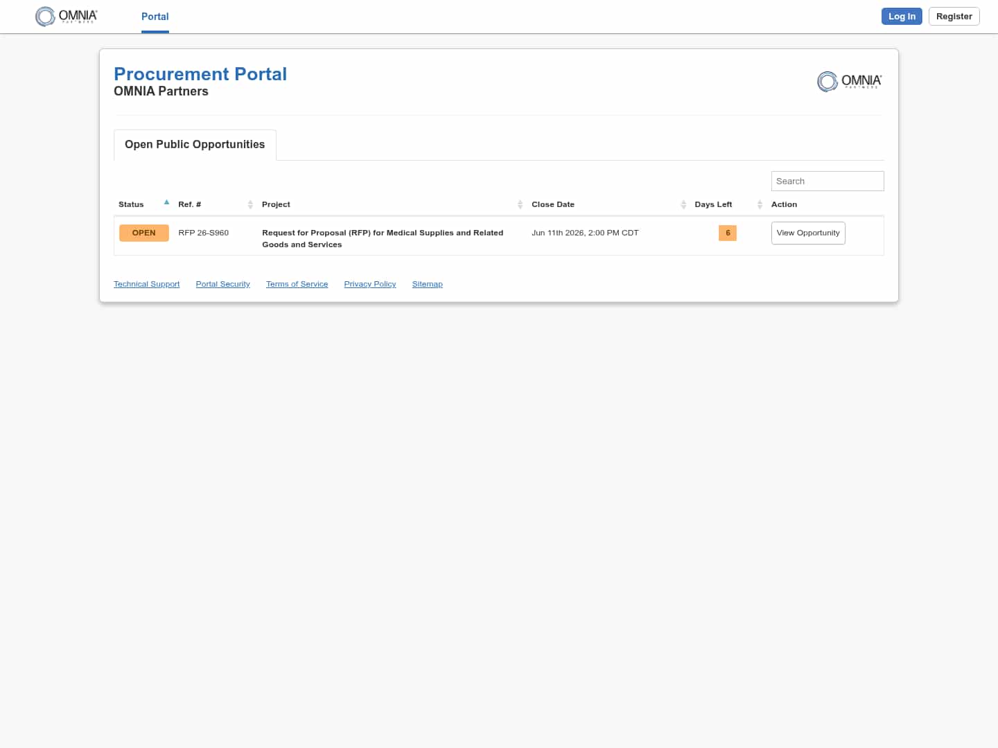Click the Action column header
The image size is (998, 748).
[784, 204]
